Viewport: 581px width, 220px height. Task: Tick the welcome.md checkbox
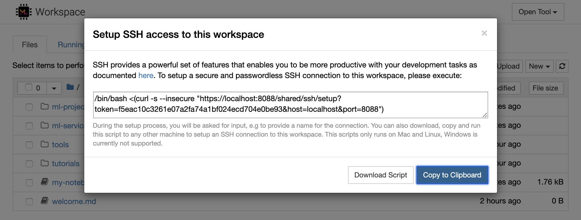pos(29,202)
